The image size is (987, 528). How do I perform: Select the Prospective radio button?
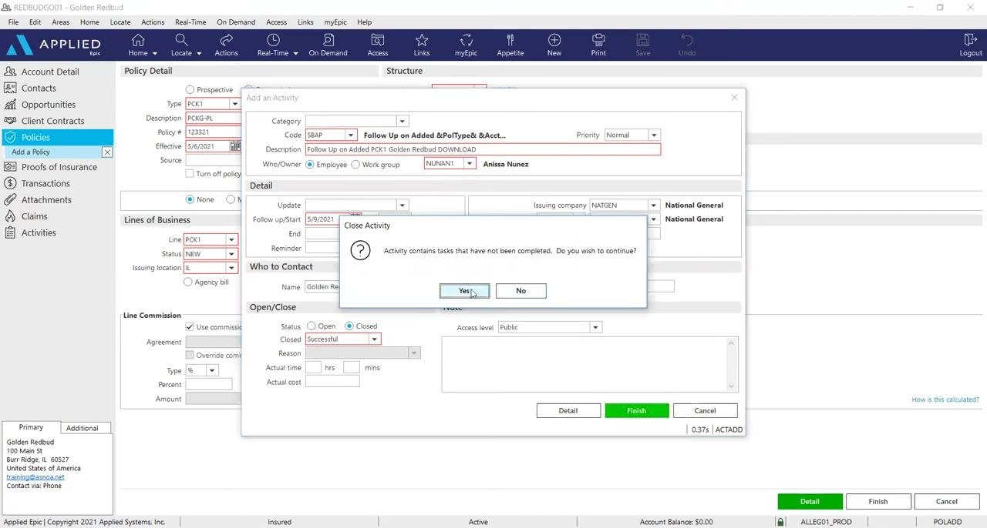coord(190,90)
